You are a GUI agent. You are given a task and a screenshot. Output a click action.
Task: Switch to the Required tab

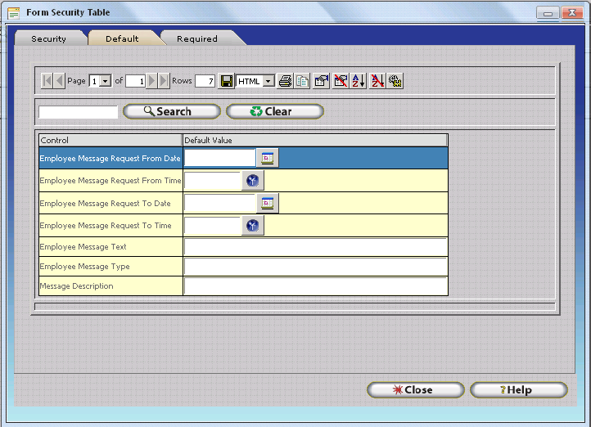197,38
